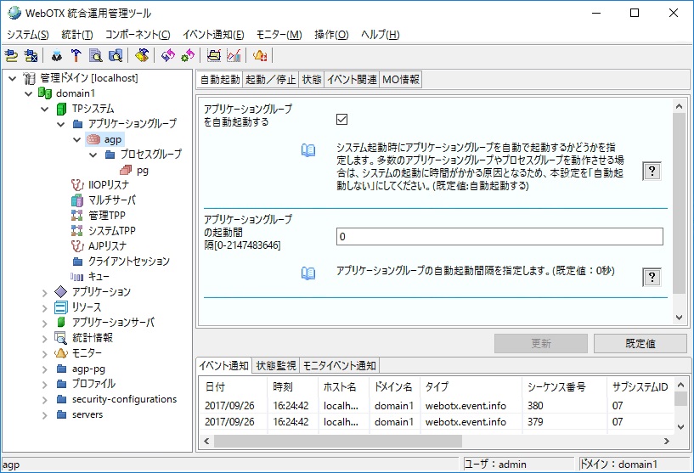The height and width of the screenshot is (473, 694).
Task: Uncheck アプリケーショングループを自動起動する checkbox
Action: pyautogui.click(x=342, y=119)
